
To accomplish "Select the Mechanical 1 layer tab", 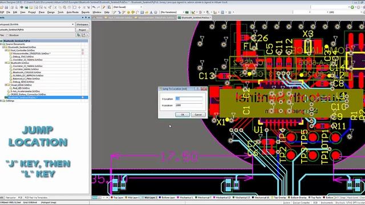I will [185, 198].
